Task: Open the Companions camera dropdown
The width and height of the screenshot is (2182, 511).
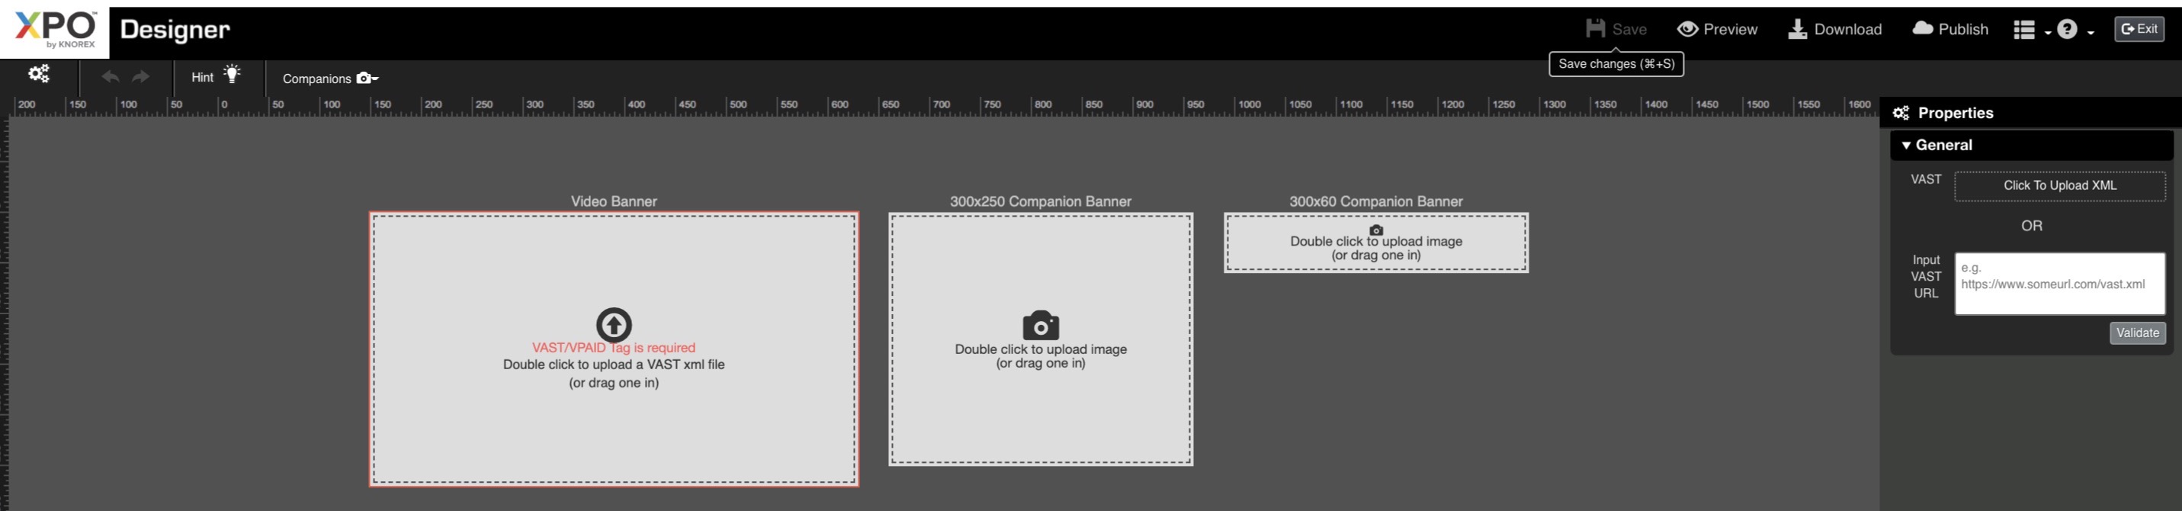Action: pos(367,78)
